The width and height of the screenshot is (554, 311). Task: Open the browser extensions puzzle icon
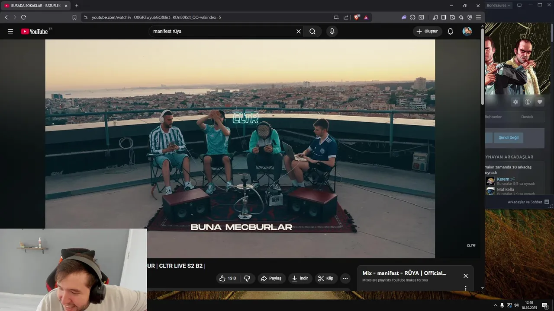pyautogui.click(x=412, y=17)
